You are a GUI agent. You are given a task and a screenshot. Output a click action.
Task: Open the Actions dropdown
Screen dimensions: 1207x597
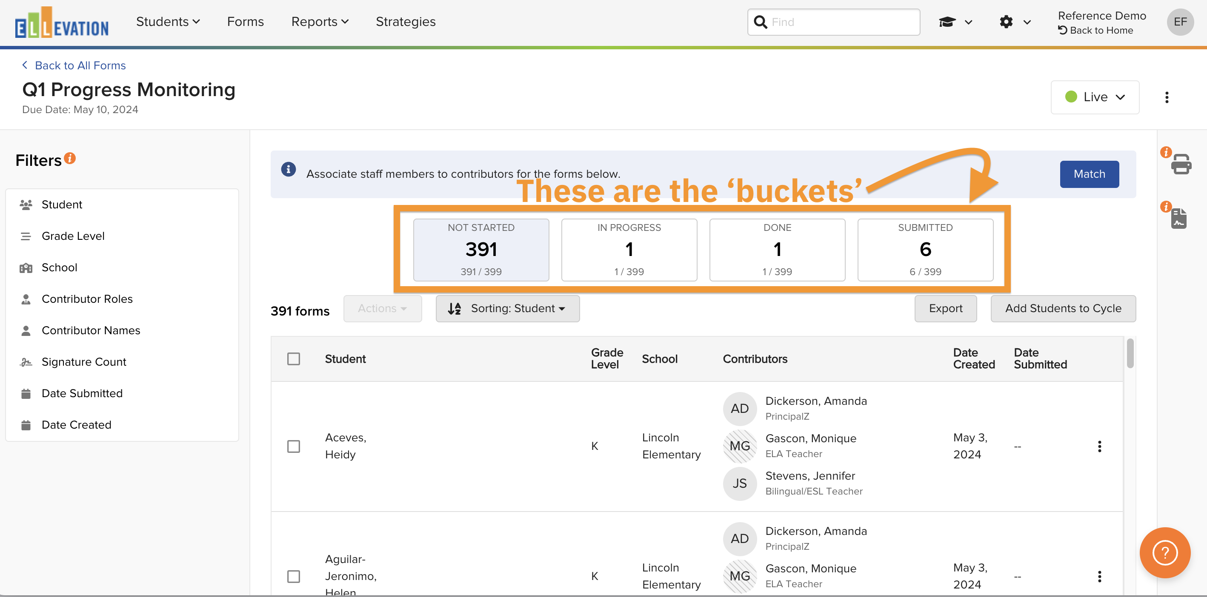click(382, 309)
